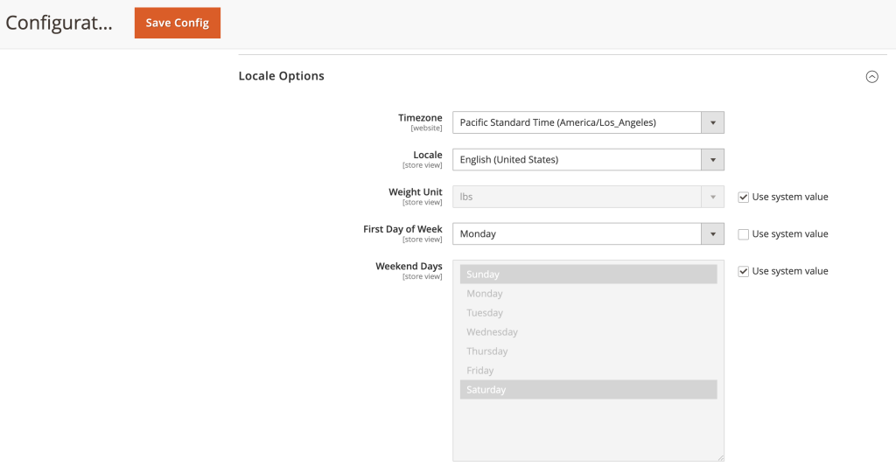896x473 pixels.
Task: Uncheck Use system value for Weight Unit
Action: [744, 197]
